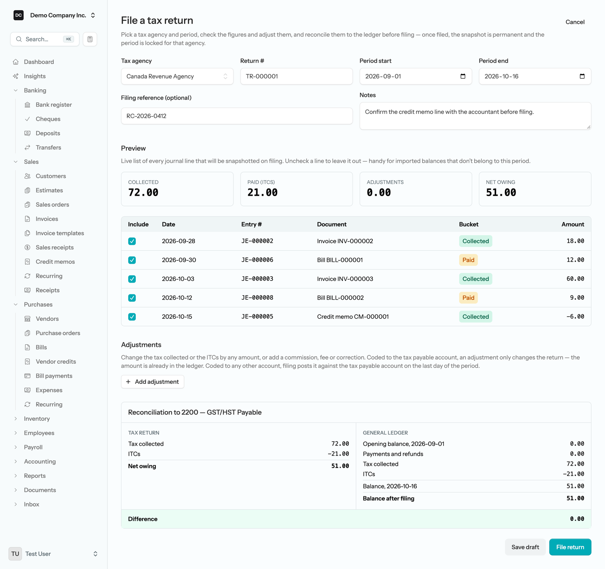Focus the sidebar Search box
Image resolution: width=605 pixels, height=569 pixels.
[x=45, y=39]
